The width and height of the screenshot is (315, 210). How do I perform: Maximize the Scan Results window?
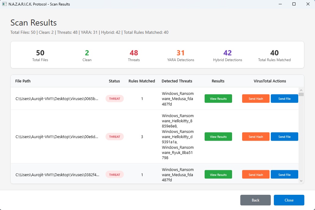(x=294, y=4)
